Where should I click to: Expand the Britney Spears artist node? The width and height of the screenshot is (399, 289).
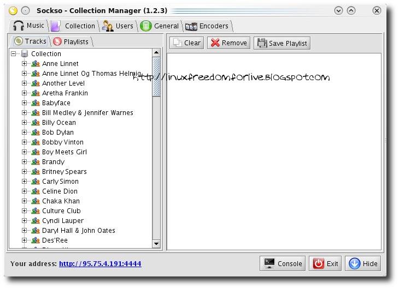coord(24,172)
